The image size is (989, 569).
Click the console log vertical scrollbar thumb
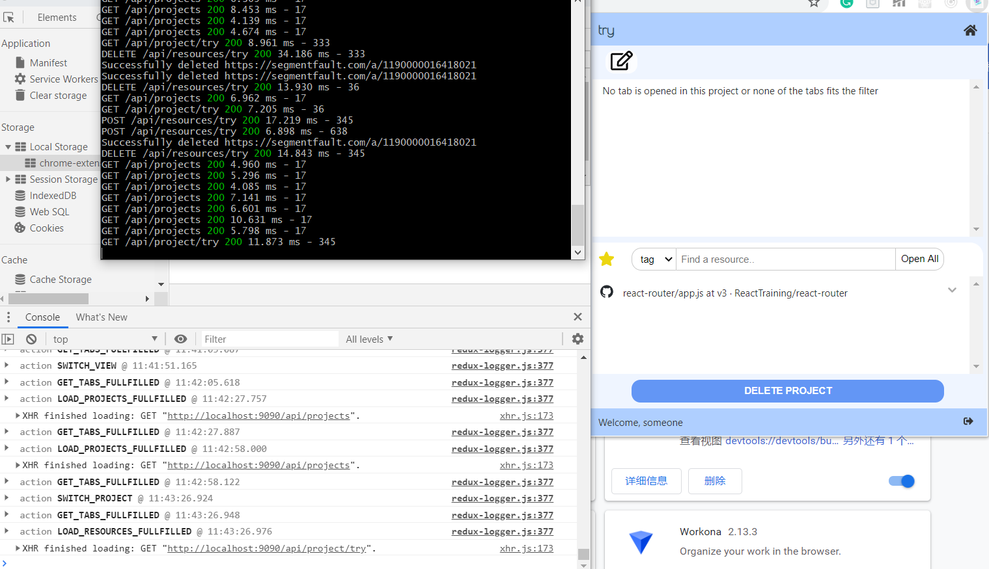tap(583, 554)
